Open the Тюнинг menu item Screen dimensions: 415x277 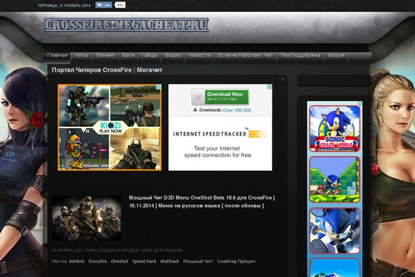click(x=105, y=55)
